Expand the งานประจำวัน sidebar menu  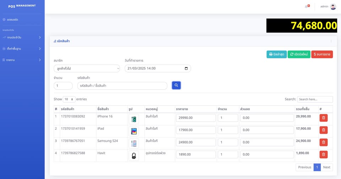[22, 37]
